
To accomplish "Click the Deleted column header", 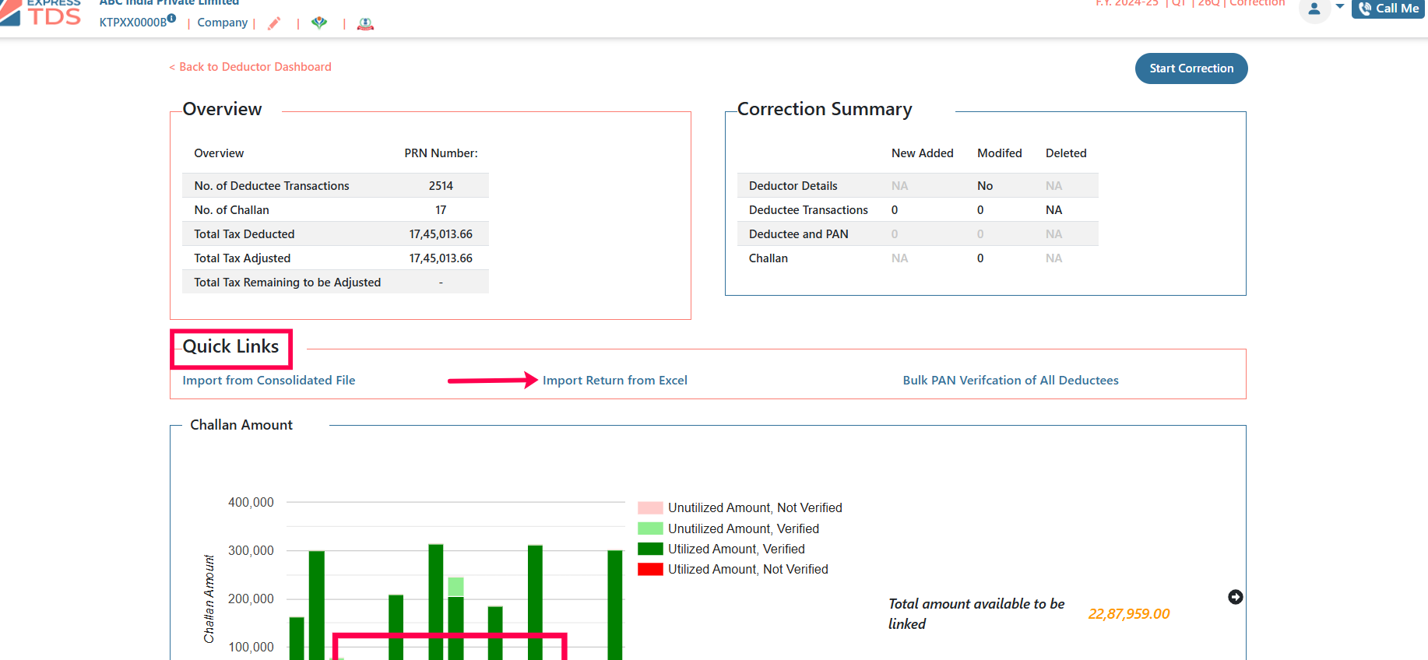I will click(1065, 153).
